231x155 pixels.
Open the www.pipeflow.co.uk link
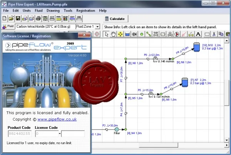click(x=57, y=119)
